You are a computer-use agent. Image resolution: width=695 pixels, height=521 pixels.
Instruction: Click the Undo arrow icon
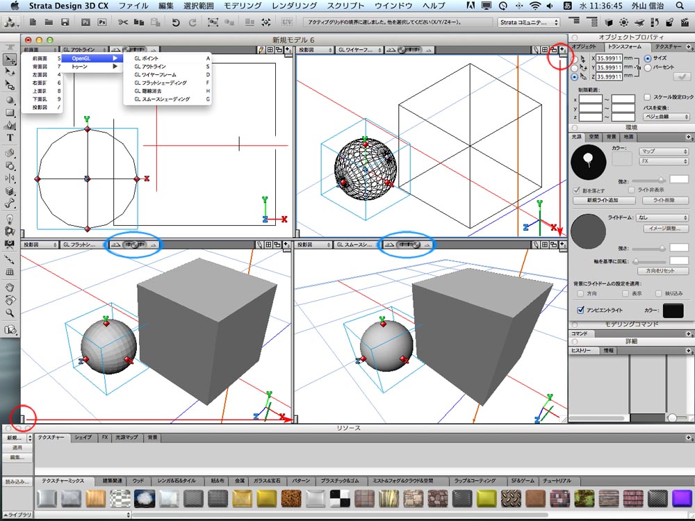tap(176, 22)
